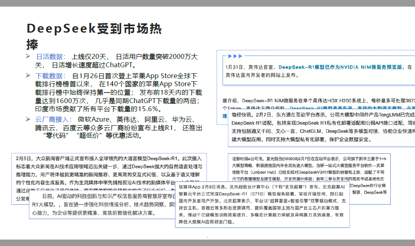Click "降低大规模AI应用研发门槛" text
Screen dimensions: 415x246
(x=205, y=222)
